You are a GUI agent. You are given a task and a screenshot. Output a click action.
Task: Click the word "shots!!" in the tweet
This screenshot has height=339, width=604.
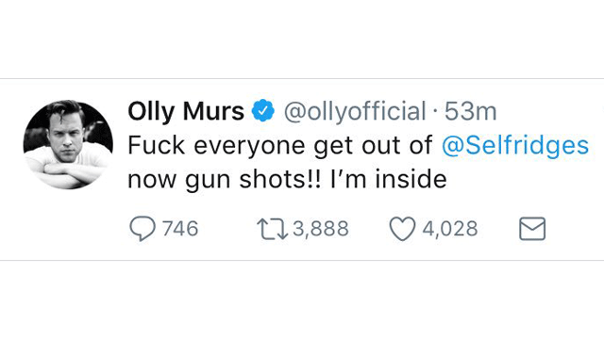coord(280,179)
